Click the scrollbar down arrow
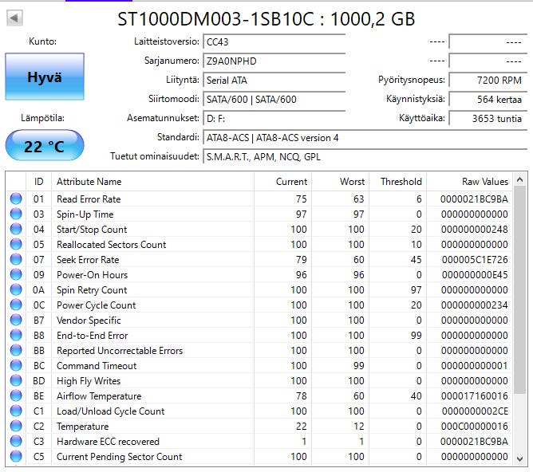The height and width of the screenshot is (472, 533). pyautogui.click(x=520, y=458)
